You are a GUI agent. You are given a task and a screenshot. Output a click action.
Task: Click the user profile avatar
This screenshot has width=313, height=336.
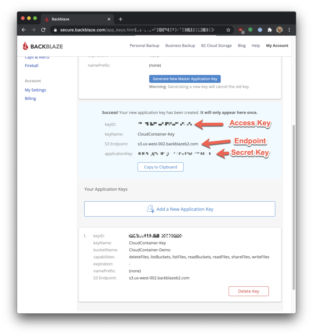(280, 30)
